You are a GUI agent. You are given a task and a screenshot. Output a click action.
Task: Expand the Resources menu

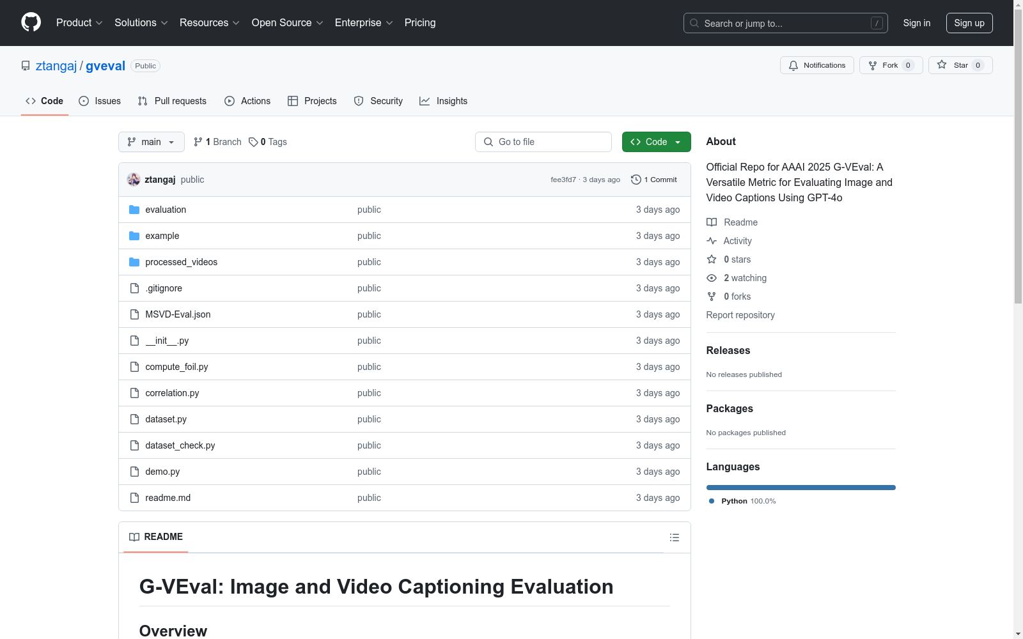pos(210,22)
